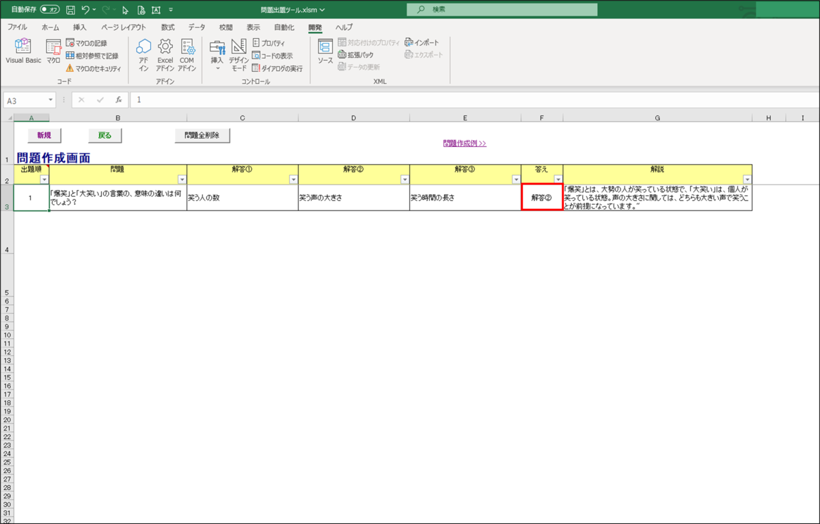Viewport: 820px width, 524px height.
Task: Toggle 相対参照で記録 relative reference recording
Action: (x=92, y=55)
